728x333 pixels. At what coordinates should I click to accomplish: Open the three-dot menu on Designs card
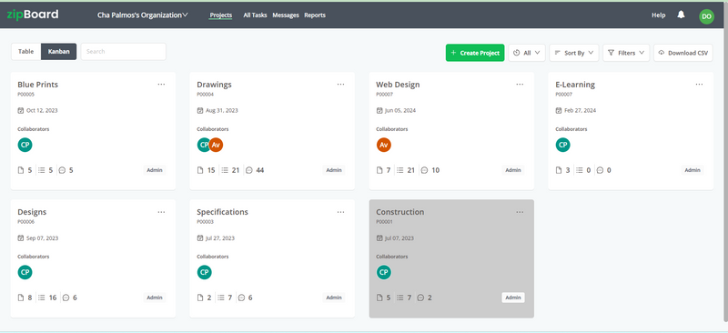[161, 212]
